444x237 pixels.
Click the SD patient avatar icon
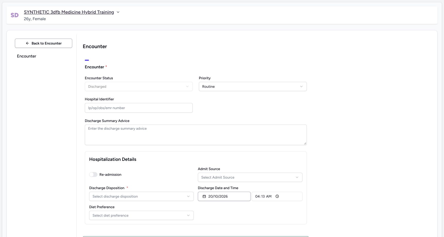(15, 15)
